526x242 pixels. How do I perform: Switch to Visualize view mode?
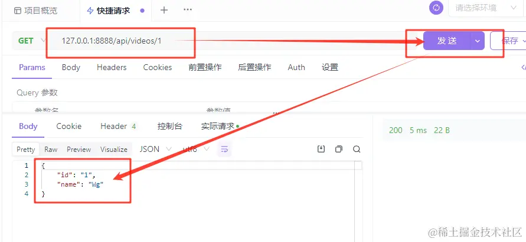tap(114, 150)
